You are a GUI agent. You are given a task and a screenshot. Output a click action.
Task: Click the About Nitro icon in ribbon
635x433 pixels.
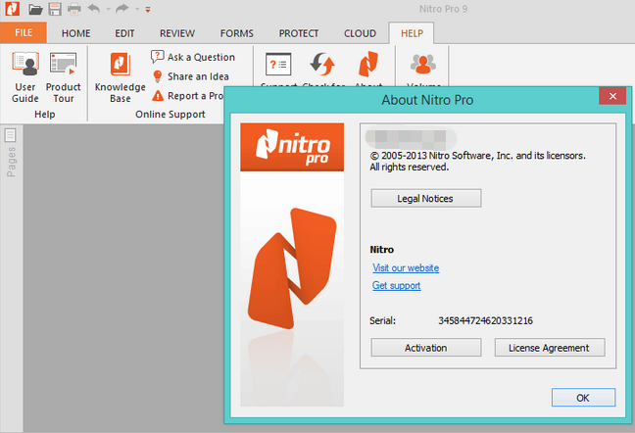click(368, 64)
